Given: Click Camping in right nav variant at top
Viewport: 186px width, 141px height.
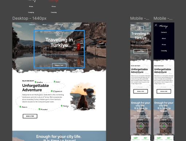Looking at the screenshot, I should coord(54,12).
